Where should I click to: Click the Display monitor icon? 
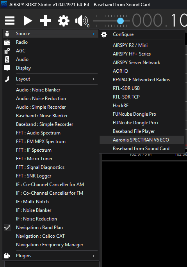click(x=7, y=68)
